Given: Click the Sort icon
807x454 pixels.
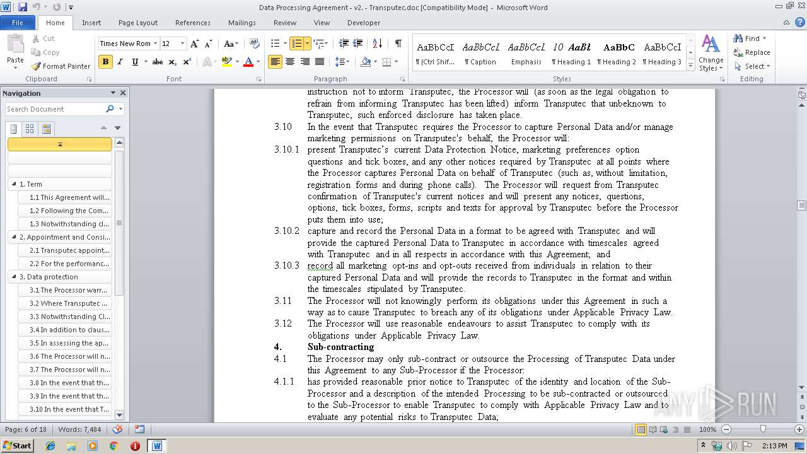Looking at the screenshot, I should 378,44.
